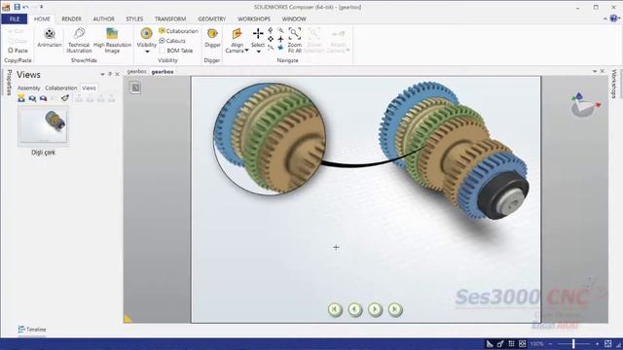This screenshot has height=350, width=623.
Task: Click the brush icon in Views toolbar
Action: [x=65, y=98]
